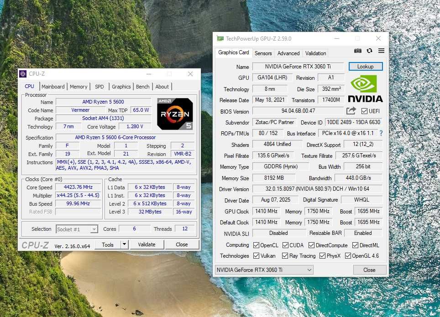This screenshot has height=317, width=440.
Task: Click the Level 3 cache value '32 MBytes'
Action: pos(150,212)
